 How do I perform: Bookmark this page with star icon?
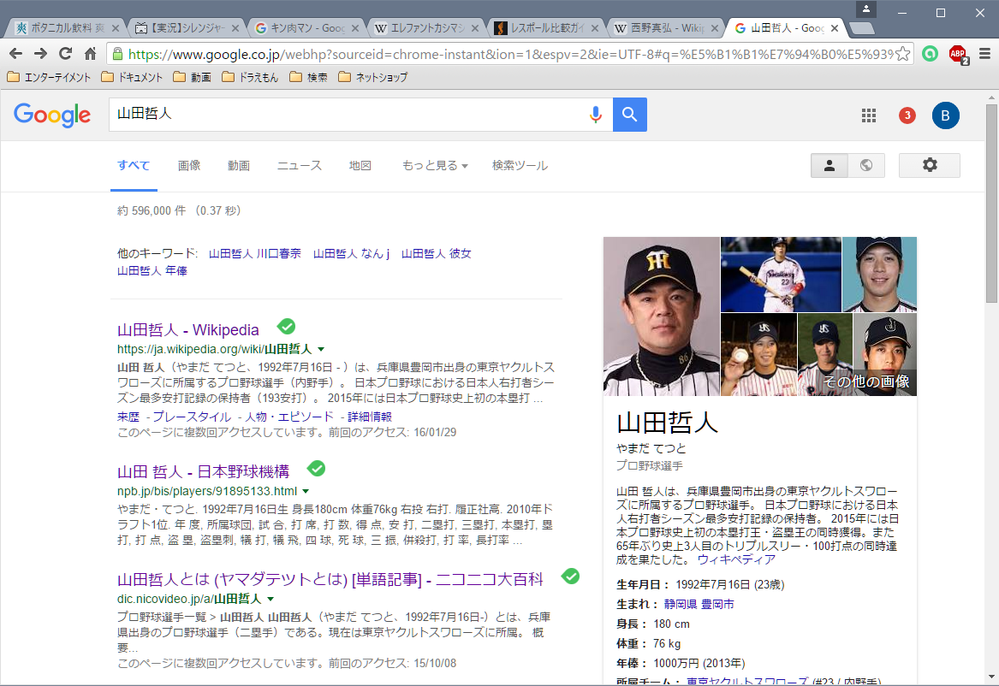[902, 54]
